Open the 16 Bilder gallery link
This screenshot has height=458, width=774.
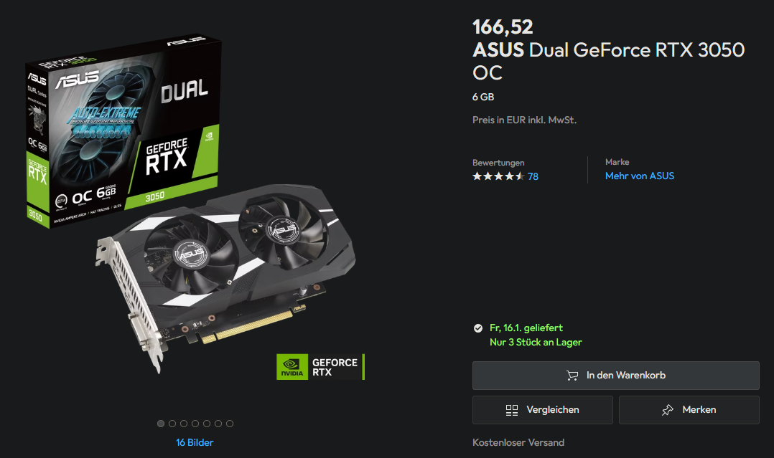pyautogui.click(x=195, y=443)
